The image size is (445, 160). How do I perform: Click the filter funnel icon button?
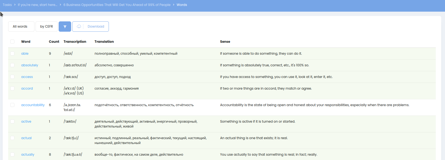click(65, 27)
